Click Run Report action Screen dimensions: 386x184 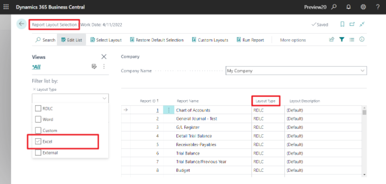[250, 40]
